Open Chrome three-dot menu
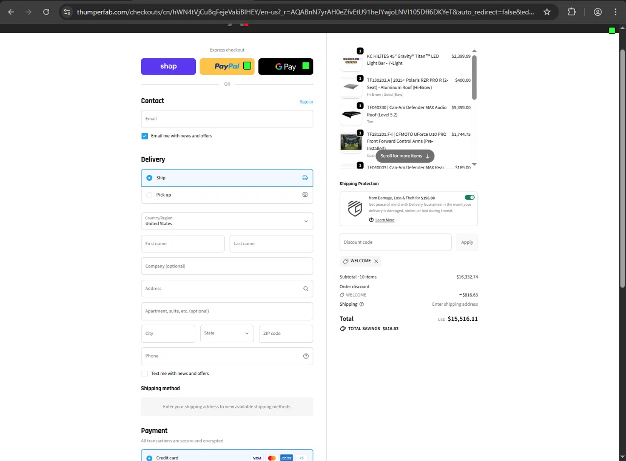 [x=615, y=12]
